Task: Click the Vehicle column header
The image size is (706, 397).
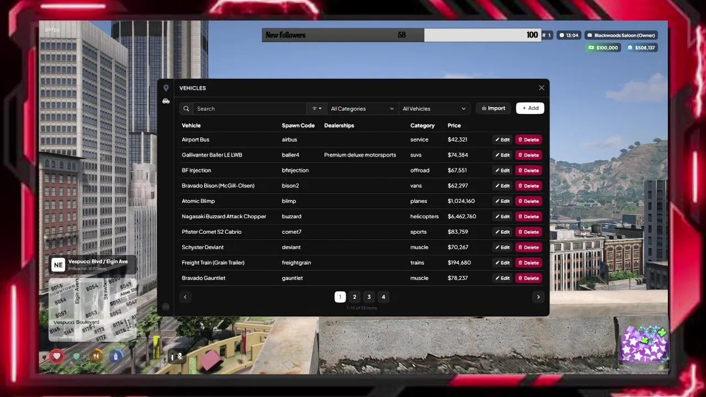Action: click(191, 126)
